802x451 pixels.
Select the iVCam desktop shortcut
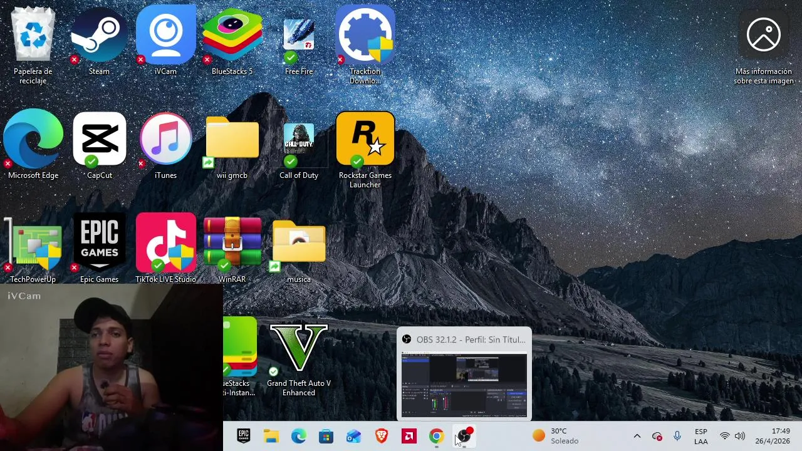coord(166,41)
